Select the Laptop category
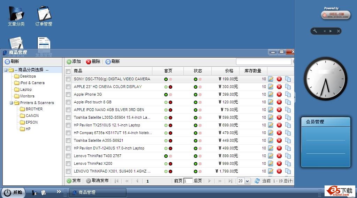The image size is (357, 198). (x=26, y=89)
